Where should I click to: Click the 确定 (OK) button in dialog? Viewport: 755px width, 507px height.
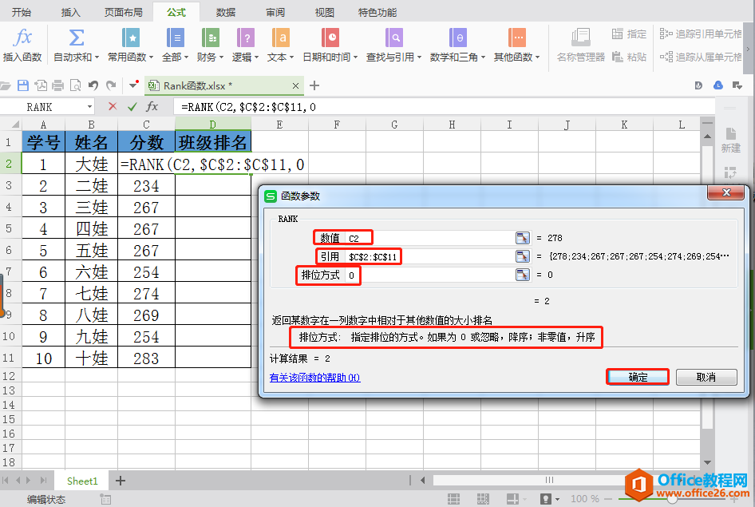(x=638, y=377)
